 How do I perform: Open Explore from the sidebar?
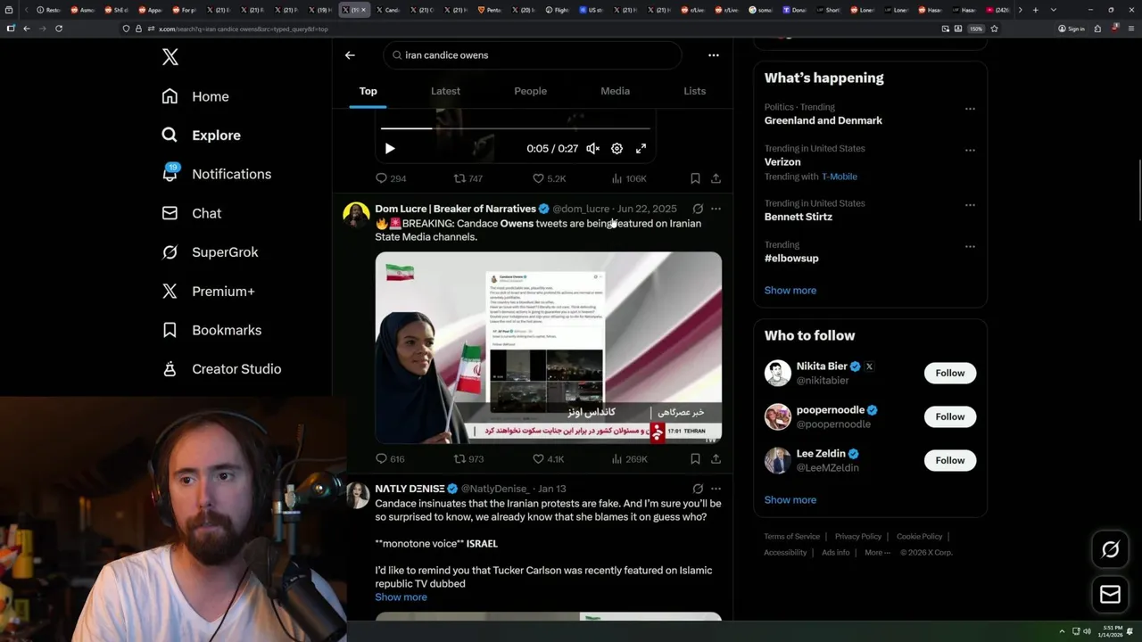(x=202, y=136)
